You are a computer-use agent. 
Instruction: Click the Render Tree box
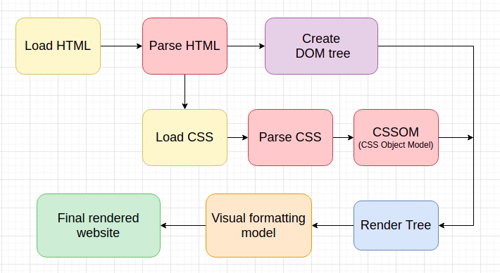tap(396, 225)
